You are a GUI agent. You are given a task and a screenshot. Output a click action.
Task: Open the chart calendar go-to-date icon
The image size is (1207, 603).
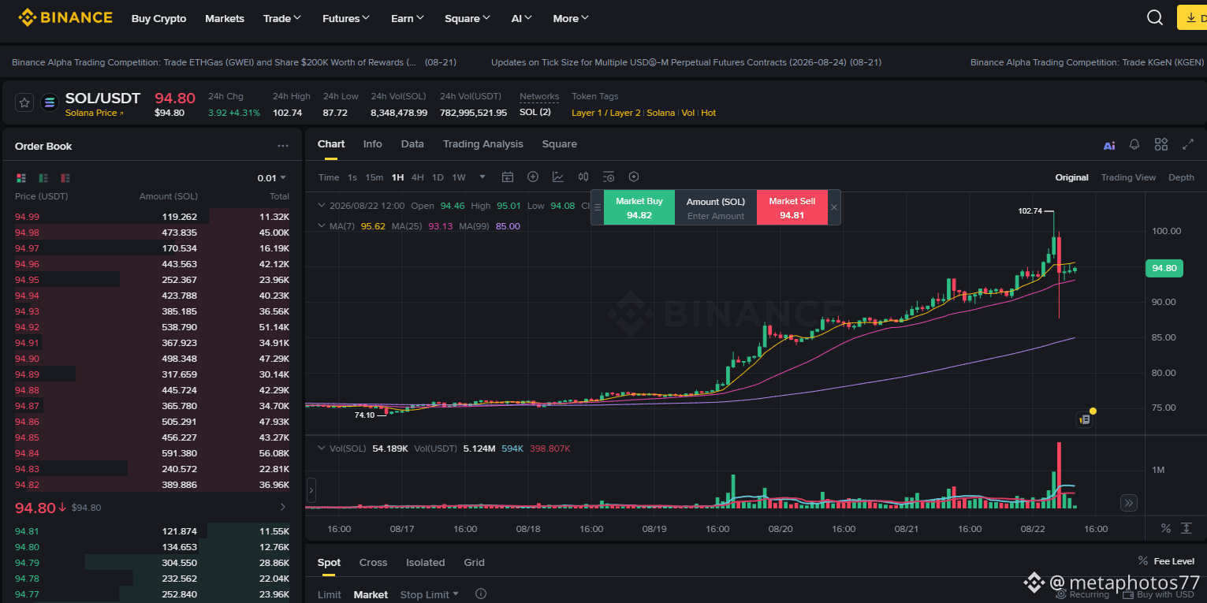(x=508, y=177)
